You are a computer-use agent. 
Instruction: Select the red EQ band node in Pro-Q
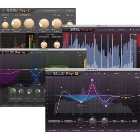108,89
